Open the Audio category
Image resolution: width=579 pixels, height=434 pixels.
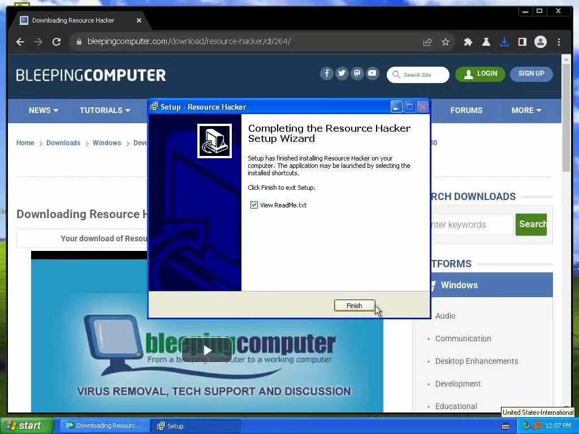pyautogui.click(x=445, y=316)
